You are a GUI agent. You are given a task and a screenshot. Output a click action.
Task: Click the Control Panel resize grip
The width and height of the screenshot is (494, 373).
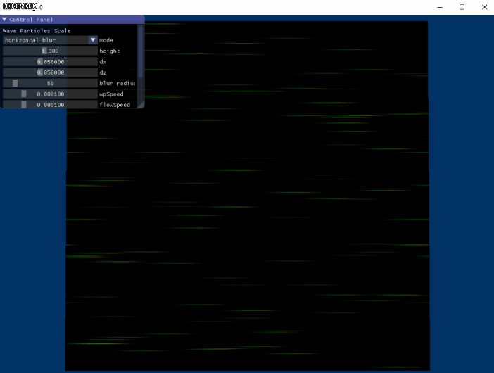[141, 105]
